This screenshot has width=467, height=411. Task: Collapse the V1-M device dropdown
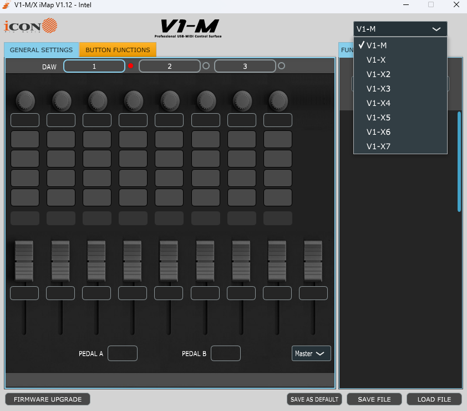(x=400, y=29)
